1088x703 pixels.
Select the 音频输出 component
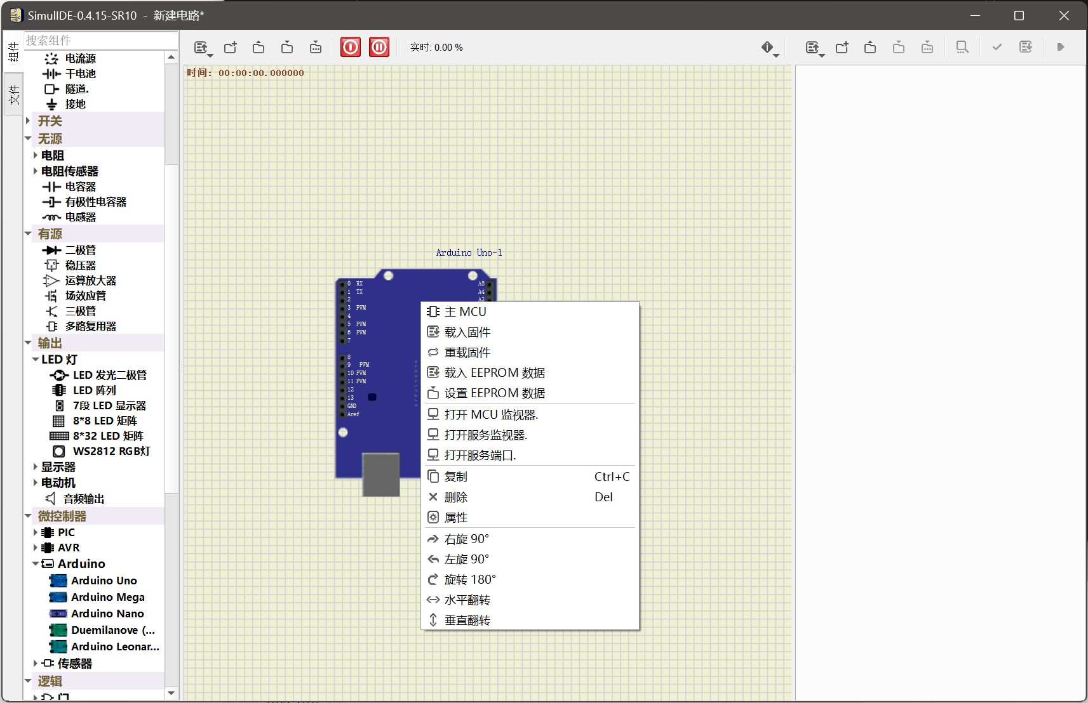(x=84, y=499)
